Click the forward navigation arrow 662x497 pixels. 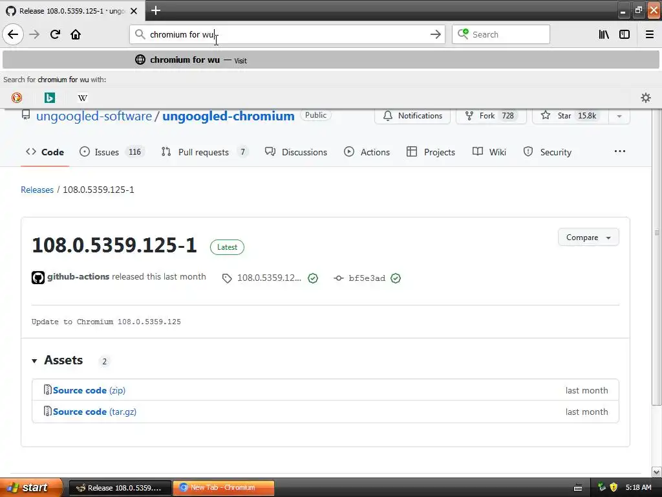34,34
